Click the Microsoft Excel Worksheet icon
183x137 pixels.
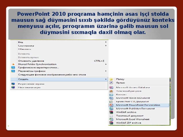111,119
